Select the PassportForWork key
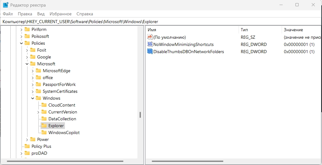Screen dimensions: 322x165 click(x=59, y=84)
